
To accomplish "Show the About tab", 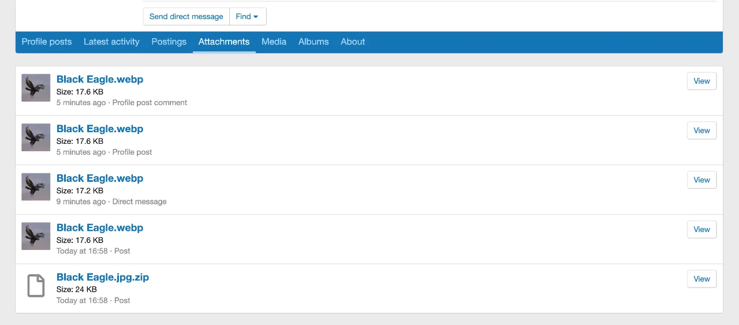I will (353, 42).
